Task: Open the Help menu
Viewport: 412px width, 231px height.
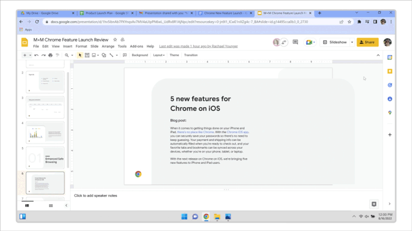Action: coord(150,46)
